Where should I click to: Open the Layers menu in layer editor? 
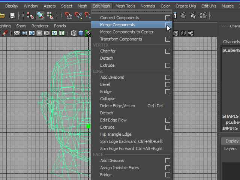(230, 148)
